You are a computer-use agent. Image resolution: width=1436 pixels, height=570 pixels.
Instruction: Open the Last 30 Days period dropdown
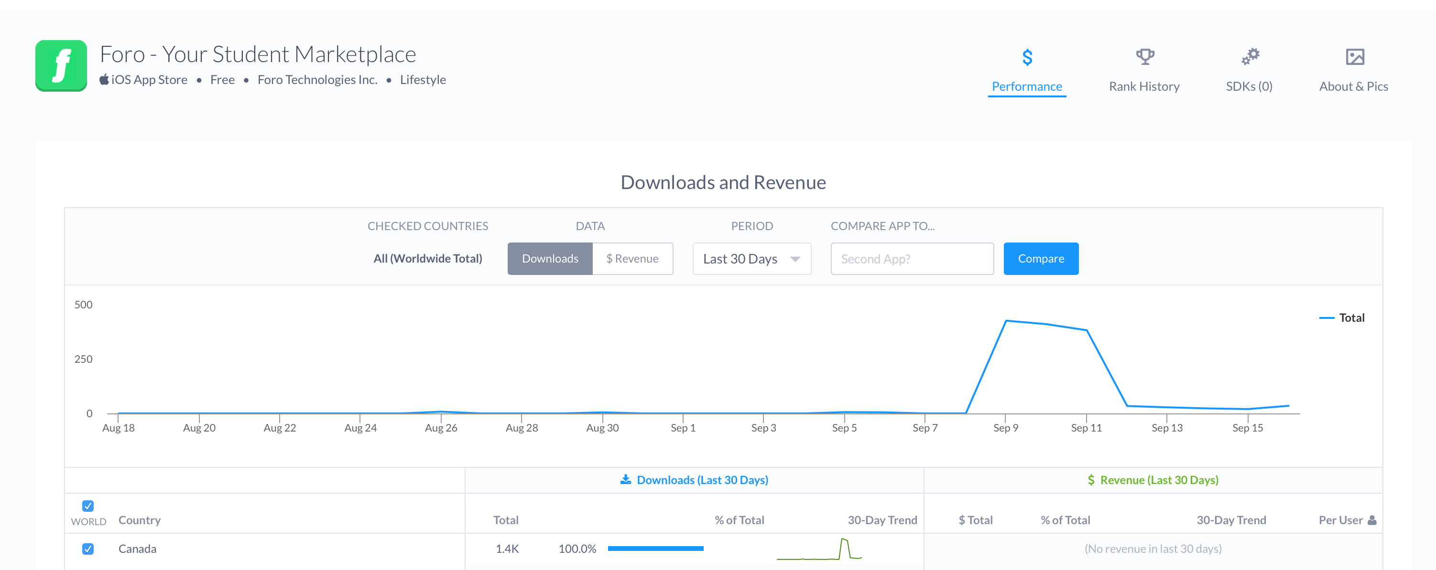coord(751,259)
